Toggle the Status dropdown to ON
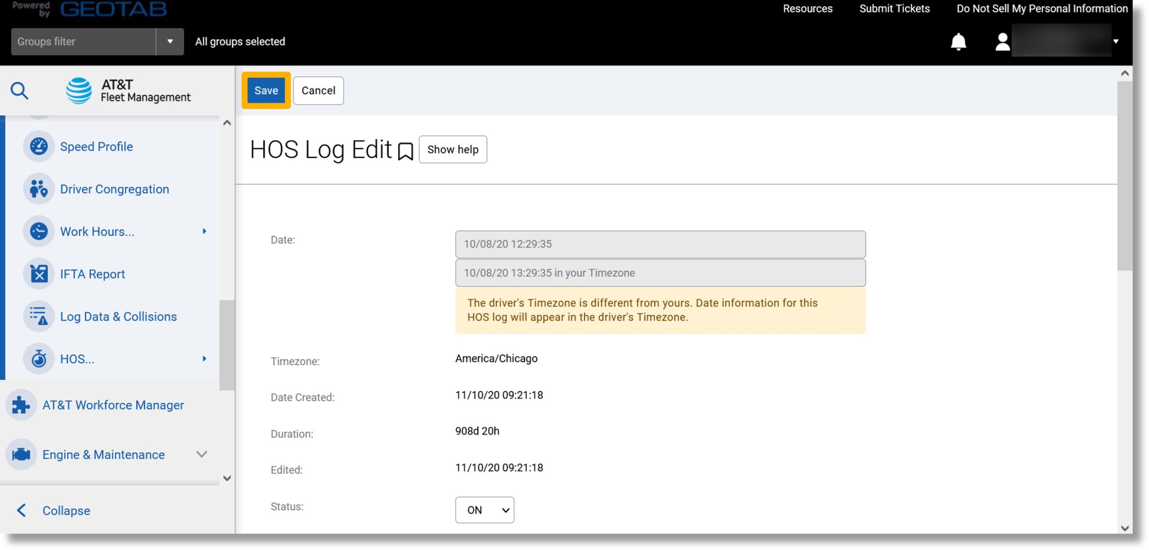Screen dimensions: 1149x550 pos(484,510)
